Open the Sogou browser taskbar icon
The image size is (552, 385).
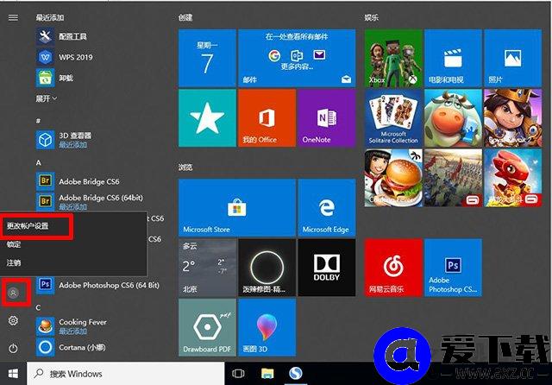click(296, 374)
